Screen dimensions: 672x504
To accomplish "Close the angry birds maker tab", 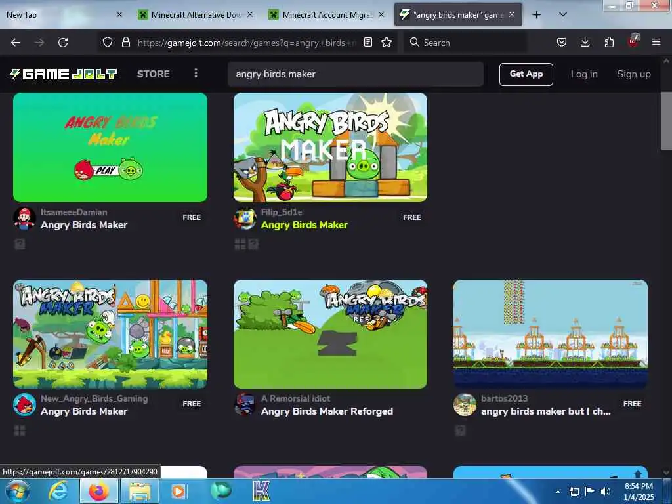I will pos(512,14).
